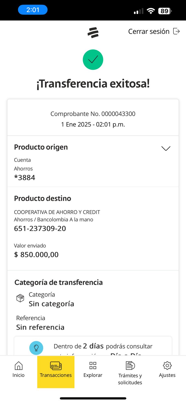Viewport: 186px width, 403px height.
Task: Tap the Trámites y solicitudes document icon
Action: pyautogui.click(x=130, y=365)
